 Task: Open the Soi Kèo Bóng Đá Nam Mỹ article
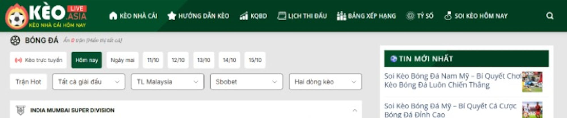click(x=453, y=80)
